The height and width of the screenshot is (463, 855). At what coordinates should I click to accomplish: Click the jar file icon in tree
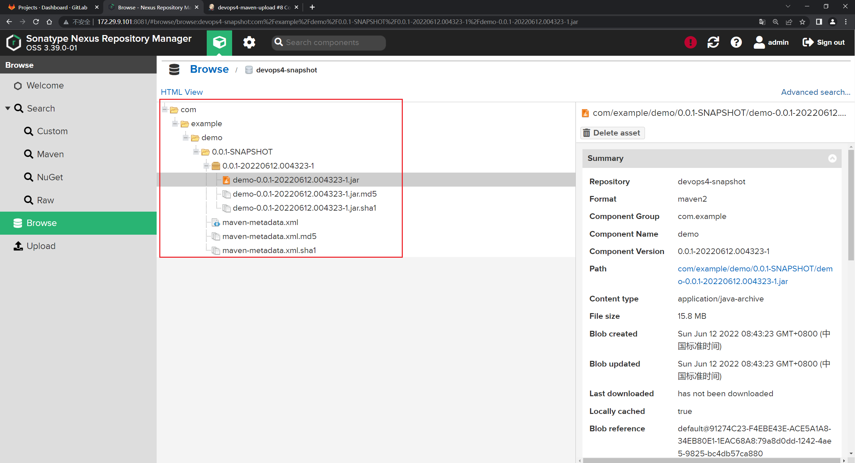point(226,180)
